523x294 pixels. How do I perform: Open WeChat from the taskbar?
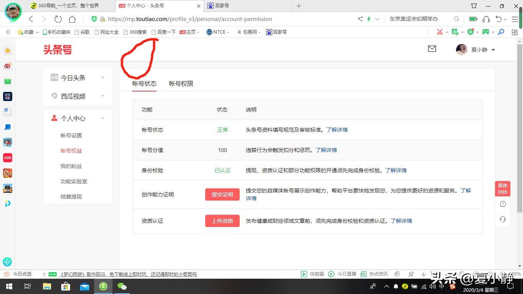(x=122, y=286)
